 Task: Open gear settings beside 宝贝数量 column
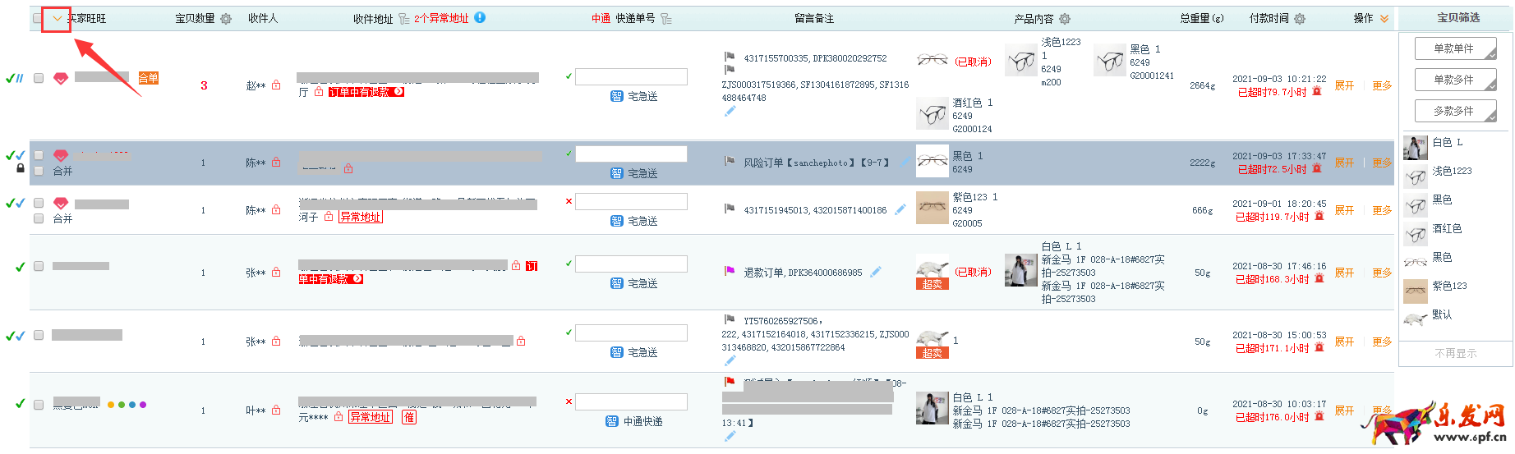[226, 19]
